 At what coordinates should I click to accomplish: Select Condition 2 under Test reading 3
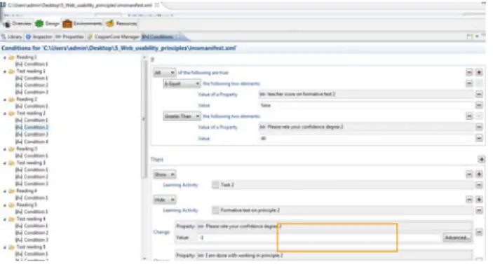(x=32, y=177)
